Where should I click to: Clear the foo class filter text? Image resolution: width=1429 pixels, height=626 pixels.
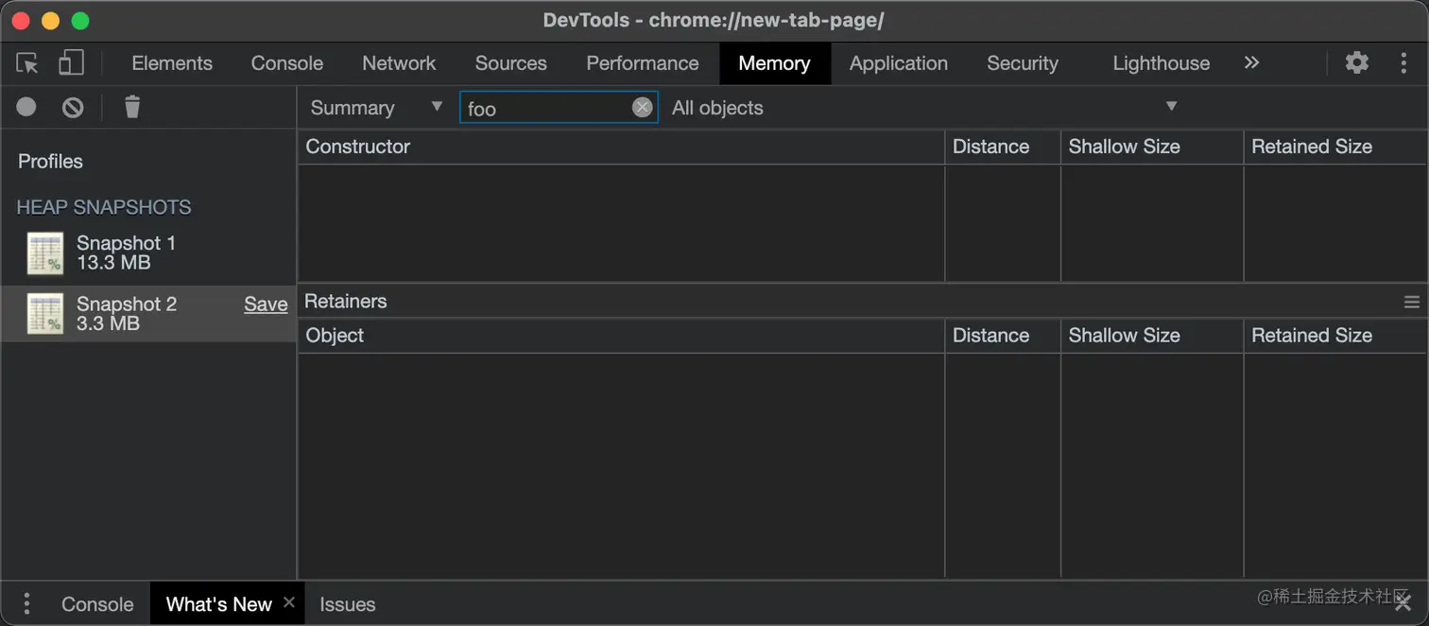[642, 108]
